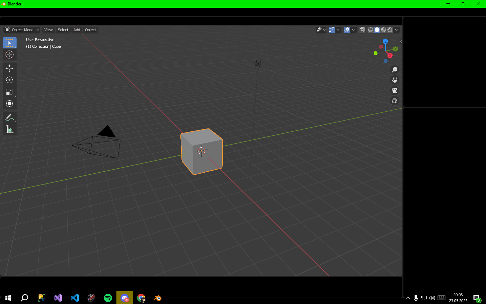This screenshot has height=304, width=486.
Task: Select the Scale tool
Action: [x=9, y=92]
